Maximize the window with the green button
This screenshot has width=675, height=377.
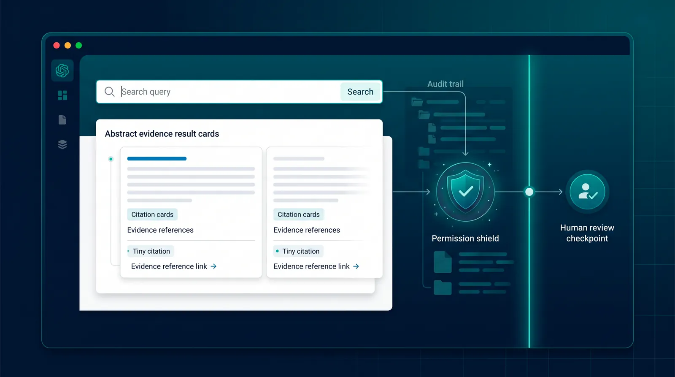78,45
